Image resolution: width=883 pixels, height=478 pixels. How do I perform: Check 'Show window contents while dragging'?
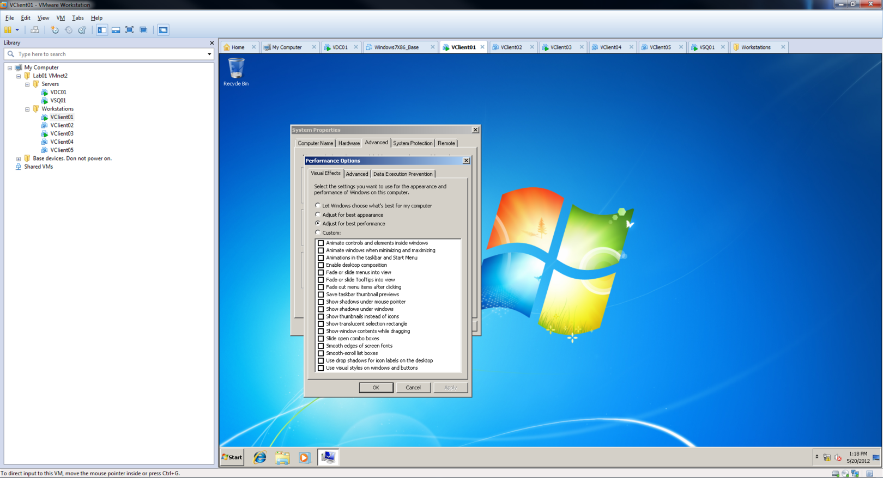click(x=320, y=331)
